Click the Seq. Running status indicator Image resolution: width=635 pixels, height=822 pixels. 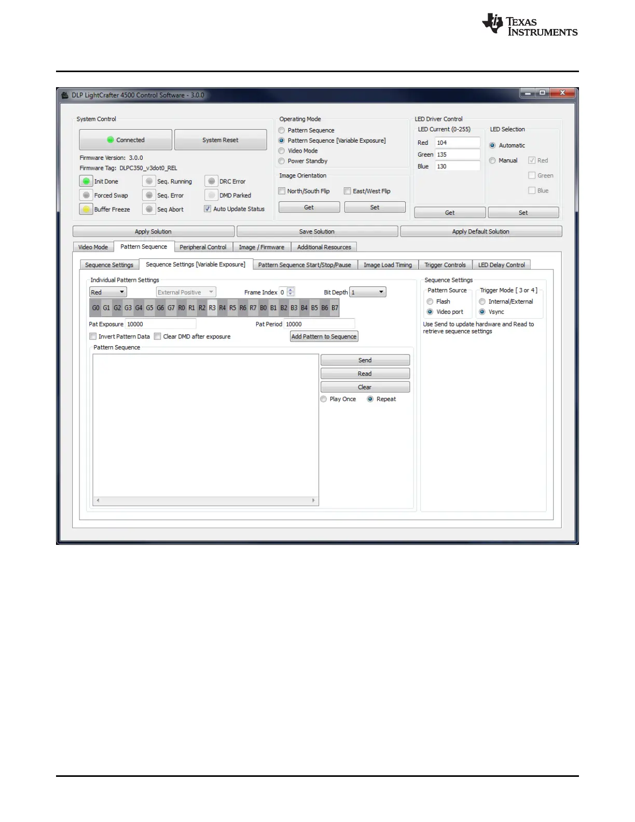(149, 181)
